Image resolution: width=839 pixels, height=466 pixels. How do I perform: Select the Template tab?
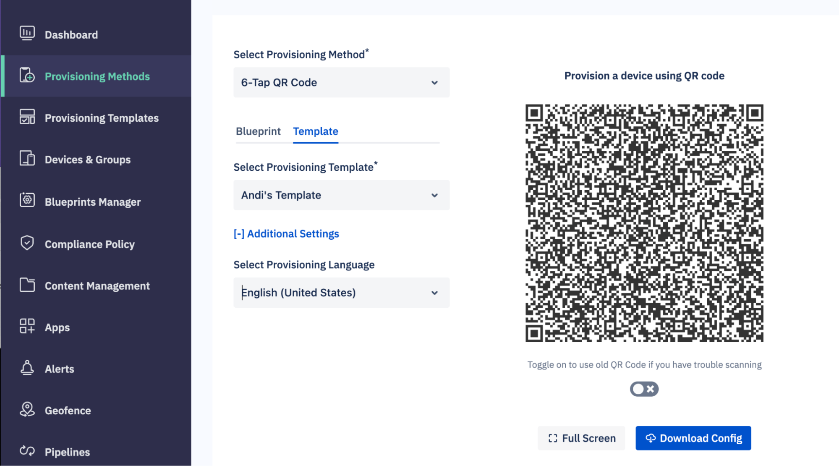316,131
